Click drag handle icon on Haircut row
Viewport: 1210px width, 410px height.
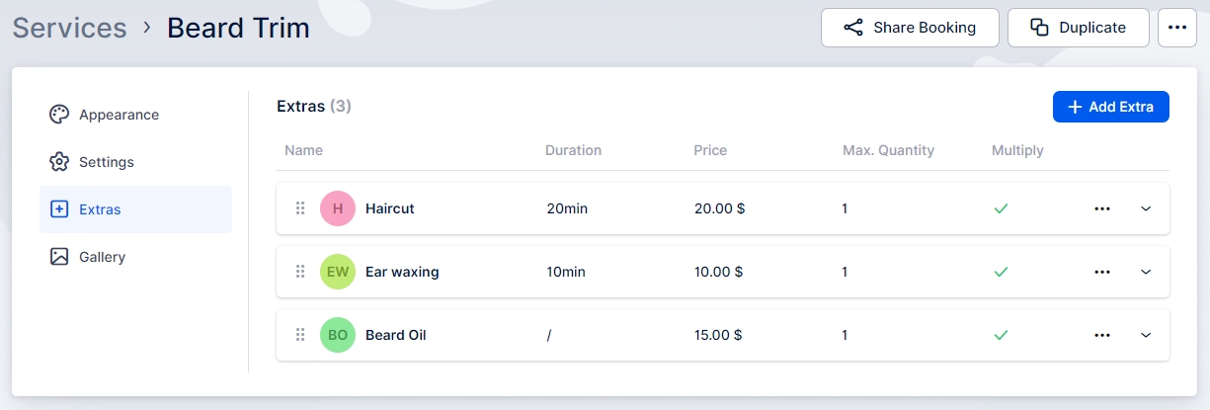[x=300, y=208]
